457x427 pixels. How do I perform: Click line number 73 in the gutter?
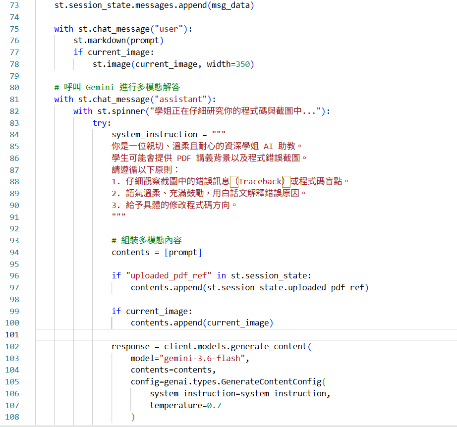14,5
